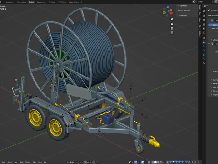Collapse the Subdivision modifier panel
Viewport: 218px width, 164px height.
[209, 20]
